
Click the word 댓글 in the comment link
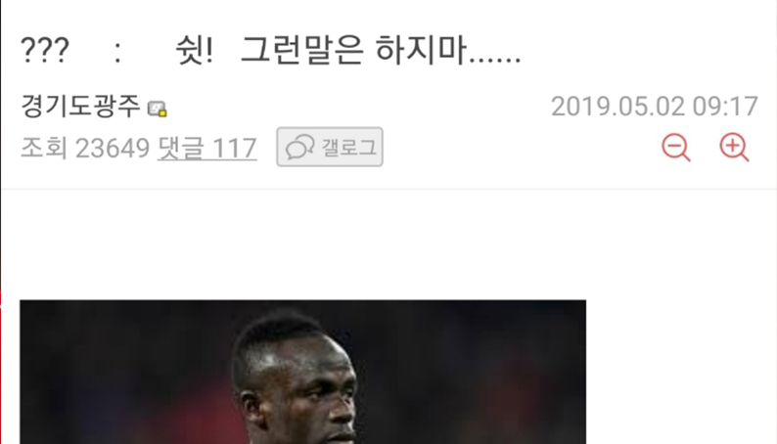[180, 148]
